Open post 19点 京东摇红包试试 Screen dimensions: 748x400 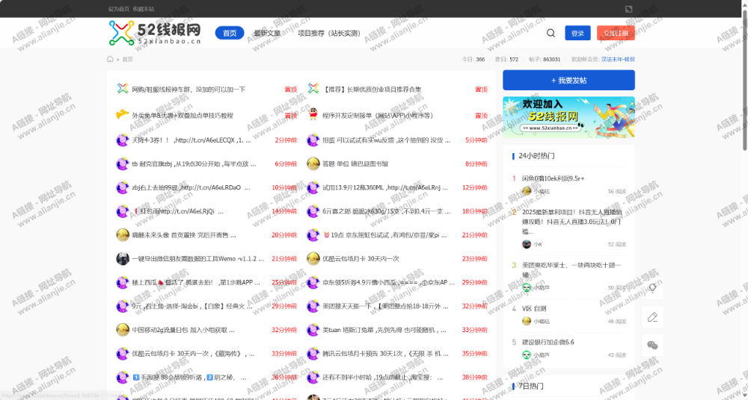click(x=385, y=235)
